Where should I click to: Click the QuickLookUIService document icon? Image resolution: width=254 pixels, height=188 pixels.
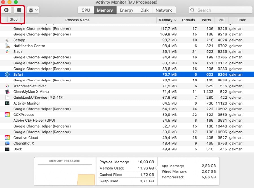point(7,98)
